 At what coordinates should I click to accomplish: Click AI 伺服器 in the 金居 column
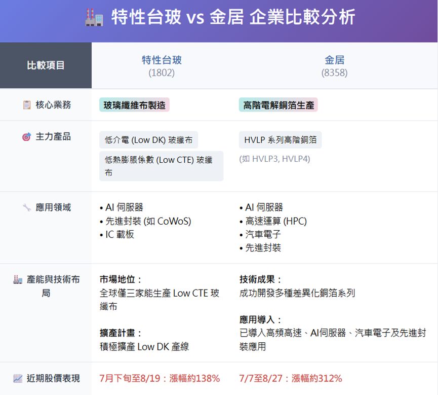[x=261, y=207]
